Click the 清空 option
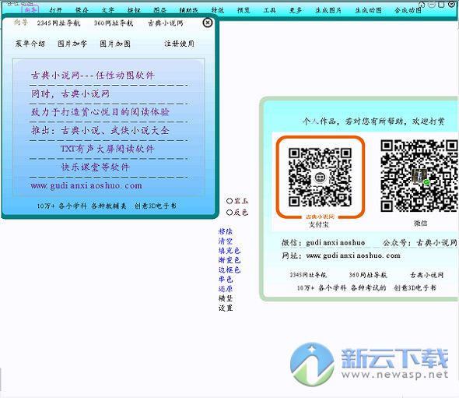This screenshot has height=398, width=459. point(226,241)
